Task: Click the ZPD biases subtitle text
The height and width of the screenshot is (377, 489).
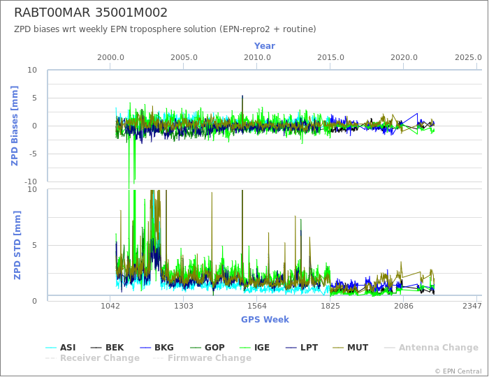Action: pos(165,29)
